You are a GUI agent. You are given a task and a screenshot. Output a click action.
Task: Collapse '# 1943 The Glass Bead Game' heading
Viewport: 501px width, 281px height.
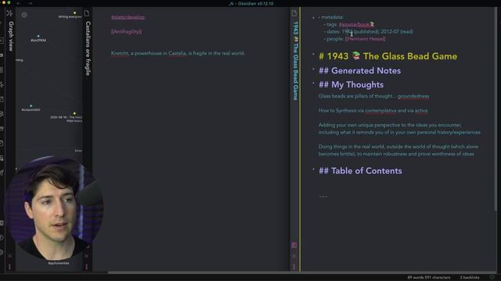[313, 54]
